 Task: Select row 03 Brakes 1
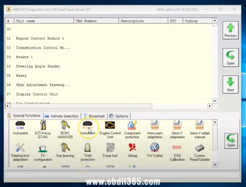tap(109, 57)
